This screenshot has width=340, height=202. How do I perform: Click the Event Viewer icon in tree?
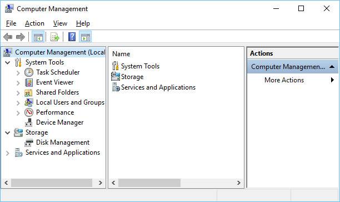[x=29, y=82]
